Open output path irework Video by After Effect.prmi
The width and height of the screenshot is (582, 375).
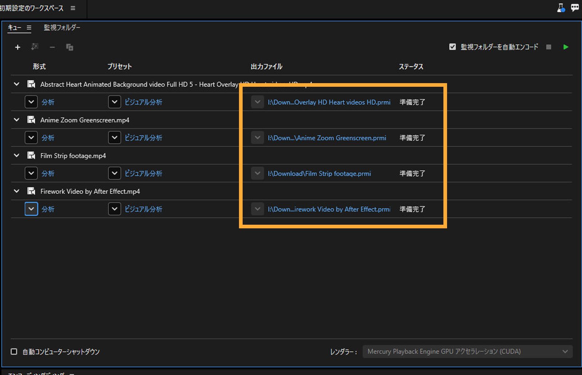coord(329,209)
